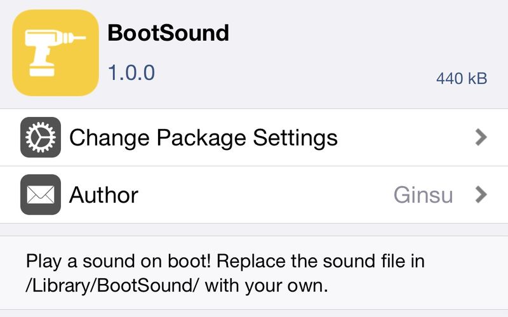The image size is (508, 317).
Task: Tap the yellow BootSound drill package icon
Action: point(55,53)
